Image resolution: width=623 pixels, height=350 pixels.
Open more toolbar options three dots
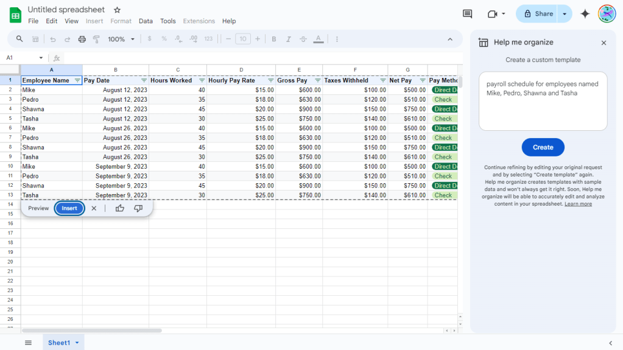click(x=337, y=39)
